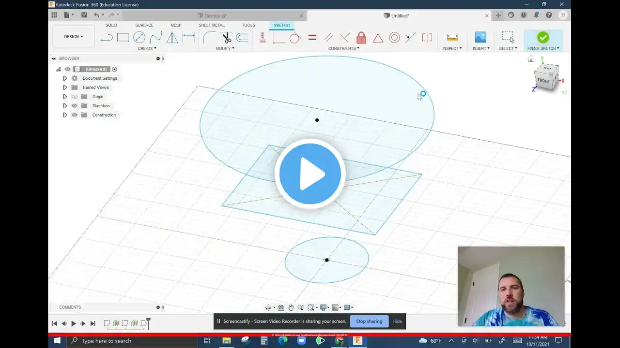
Task: Open the Constraints dropdown menu
Action: pyautogui.click(x=343, y=48)
